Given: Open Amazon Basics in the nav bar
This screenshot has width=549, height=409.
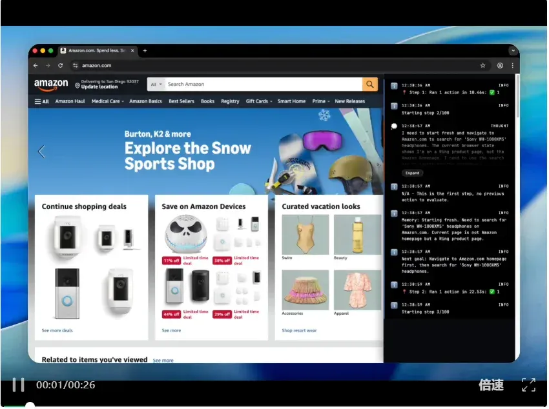Looking at the screenshot, I should 146,101.
